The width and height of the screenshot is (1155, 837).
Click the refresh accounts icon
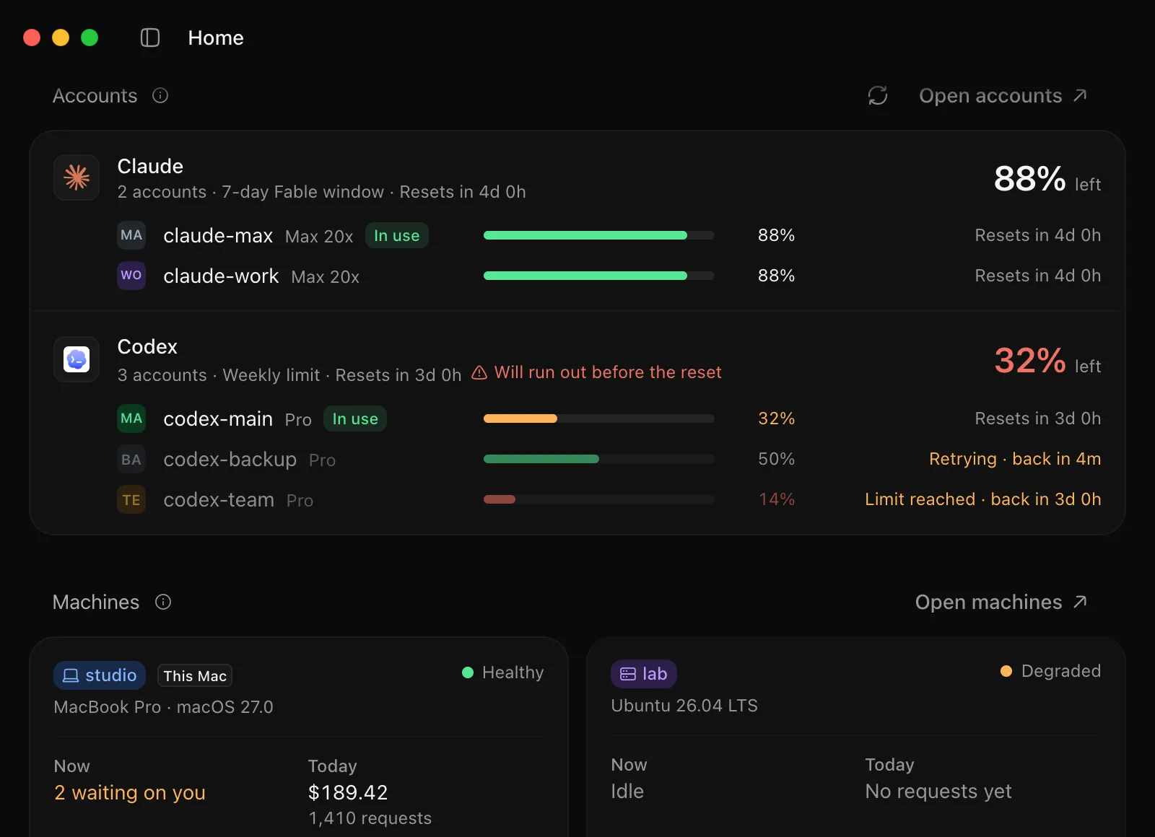(878, 95)
